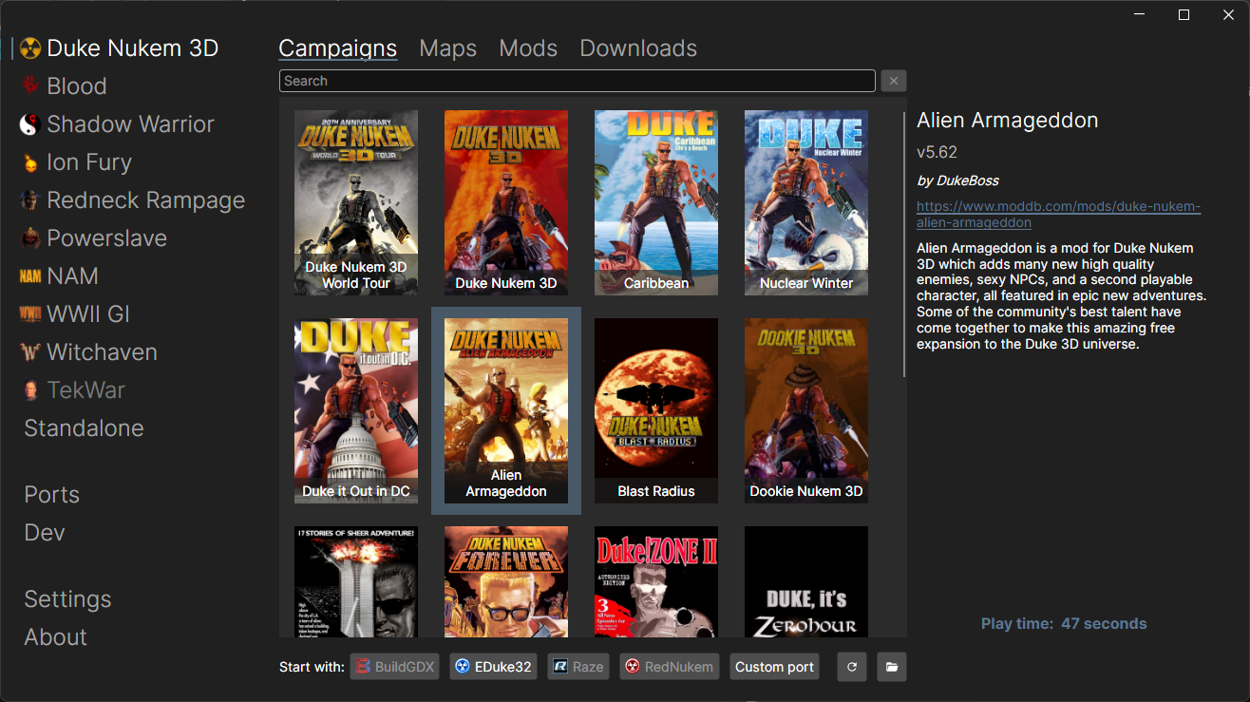Maximize the launcher window

1184,14
